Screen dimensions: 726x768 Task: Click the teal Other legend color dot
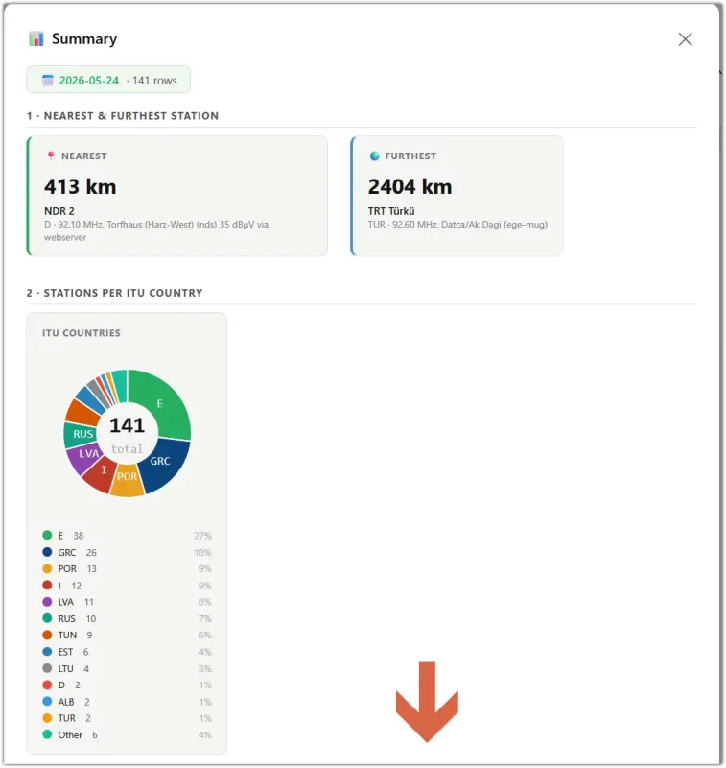[x=47, y=734]
